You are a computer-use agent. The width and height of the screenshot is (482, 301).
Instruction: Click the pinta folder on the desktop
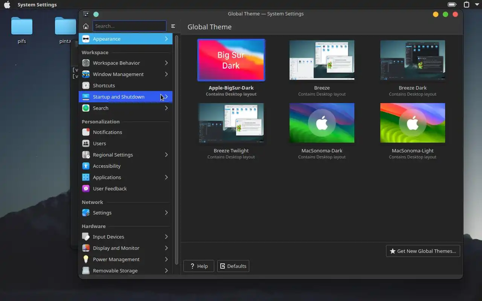66,30
